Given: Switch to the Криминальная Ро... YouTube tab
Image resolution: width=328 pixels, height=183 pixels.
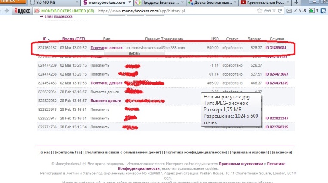Looking at the screenshot, I should click(265, 3).
